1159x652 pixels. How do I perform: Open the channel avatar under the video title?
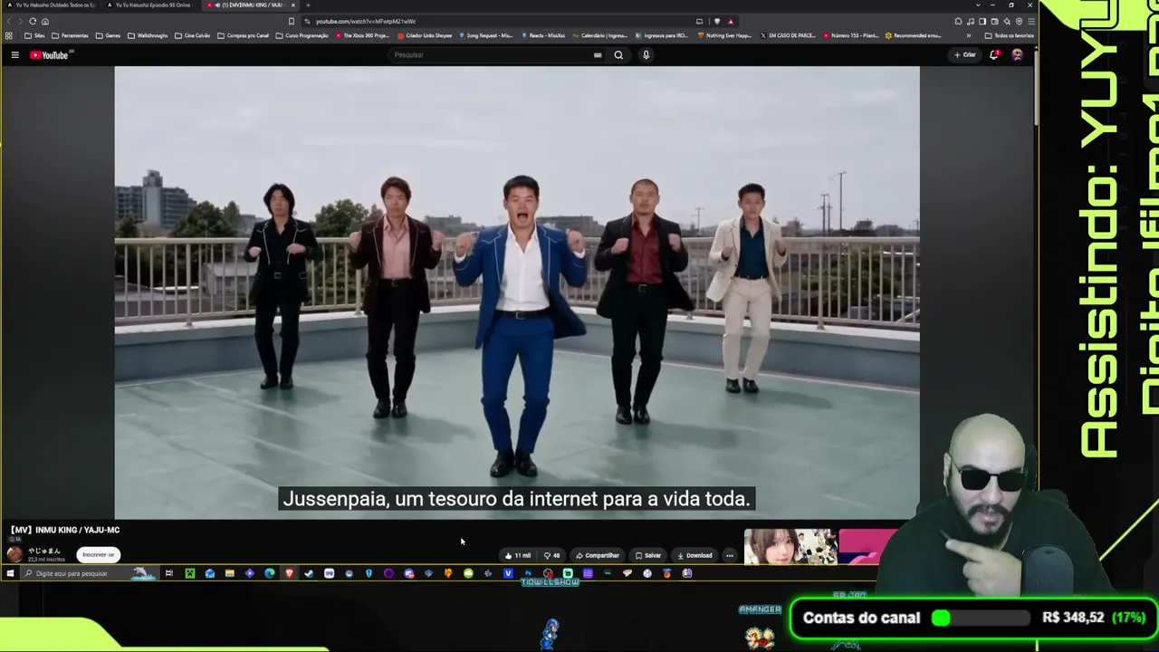[14, 554]
